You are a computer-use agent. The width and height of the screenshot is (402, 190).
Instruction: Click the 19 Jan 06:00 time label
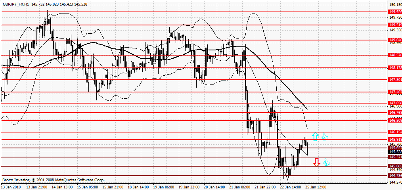[x=164, y=188]
